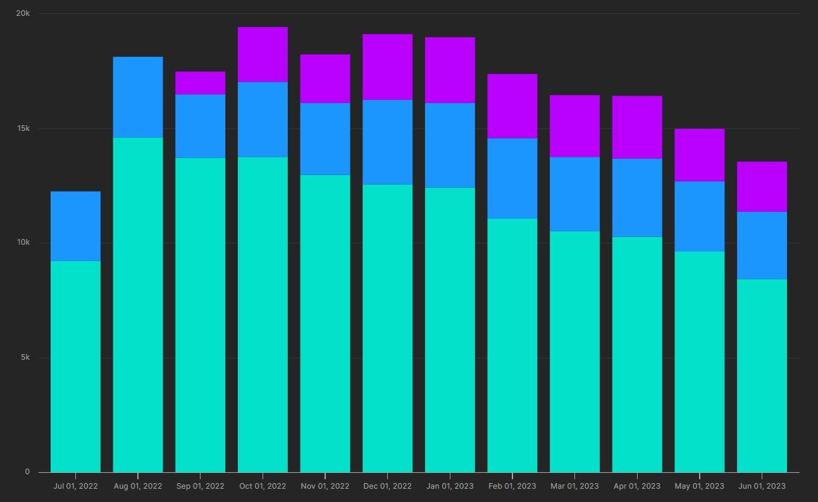818x502 pixels.
Task: Select the blue segment of the Jul 2022 bar
Action: (75, 226)
